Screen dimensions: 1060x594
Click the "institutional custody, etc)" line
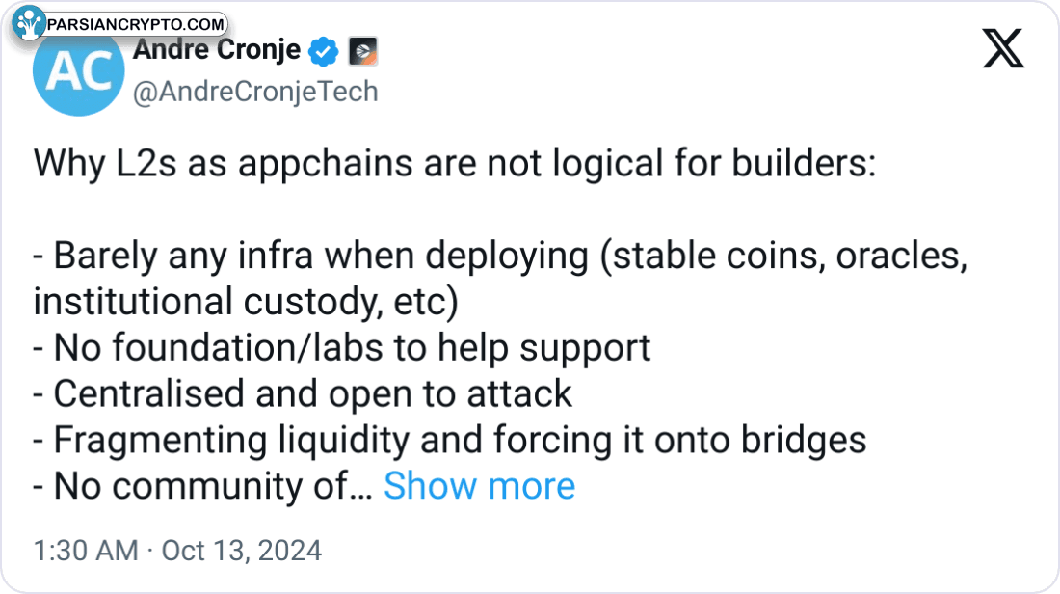[246, 302]
